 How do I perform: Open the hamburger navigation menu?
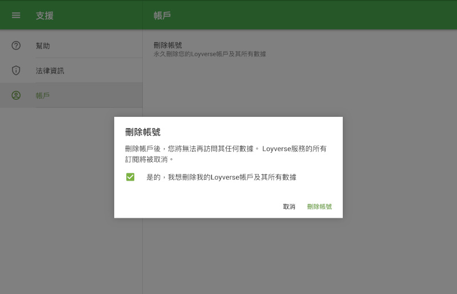click(x=16, y=15)
